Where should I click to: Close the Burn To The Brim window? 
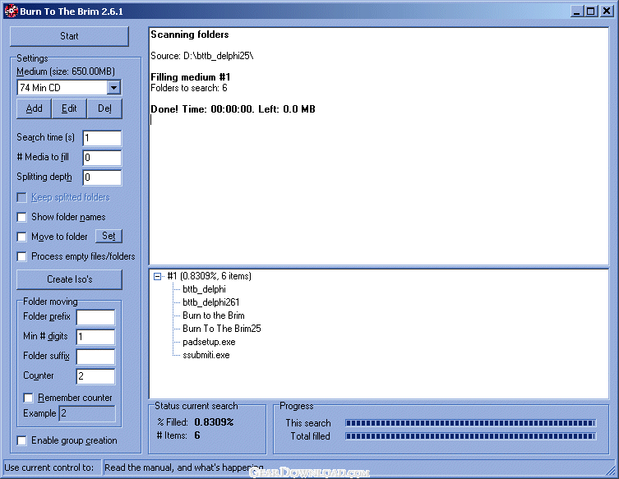pyautogui.click(x=607, y=11)
